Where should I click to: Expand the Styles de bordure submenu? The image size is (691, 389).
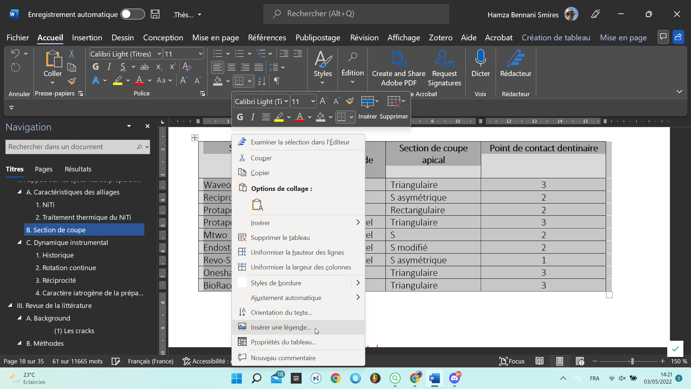tap(358, 283)
